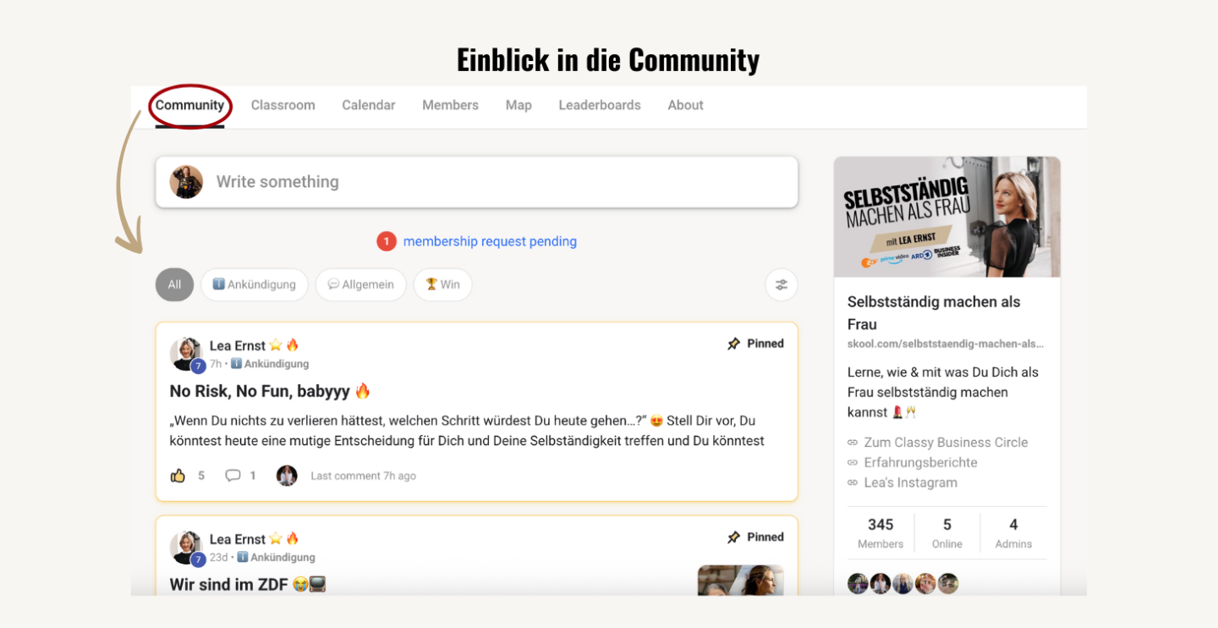1218x628 pixels.
Task: Filter posts by Allgemein
Action: coord(360,284)
